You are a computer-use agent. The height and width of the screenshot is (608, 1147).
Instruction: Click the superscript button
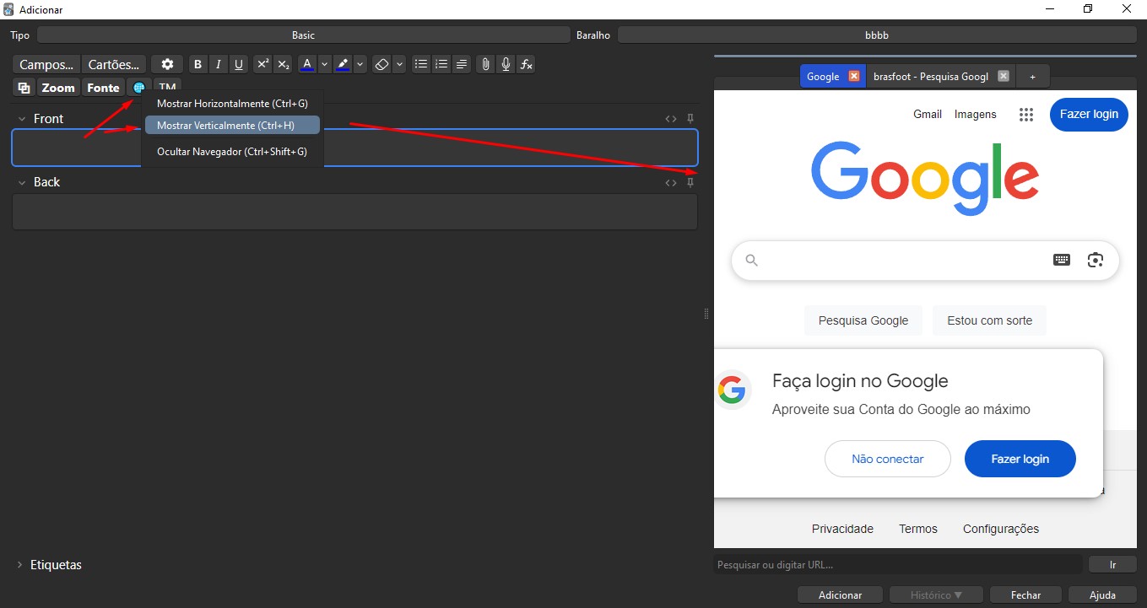click(262, 65)
